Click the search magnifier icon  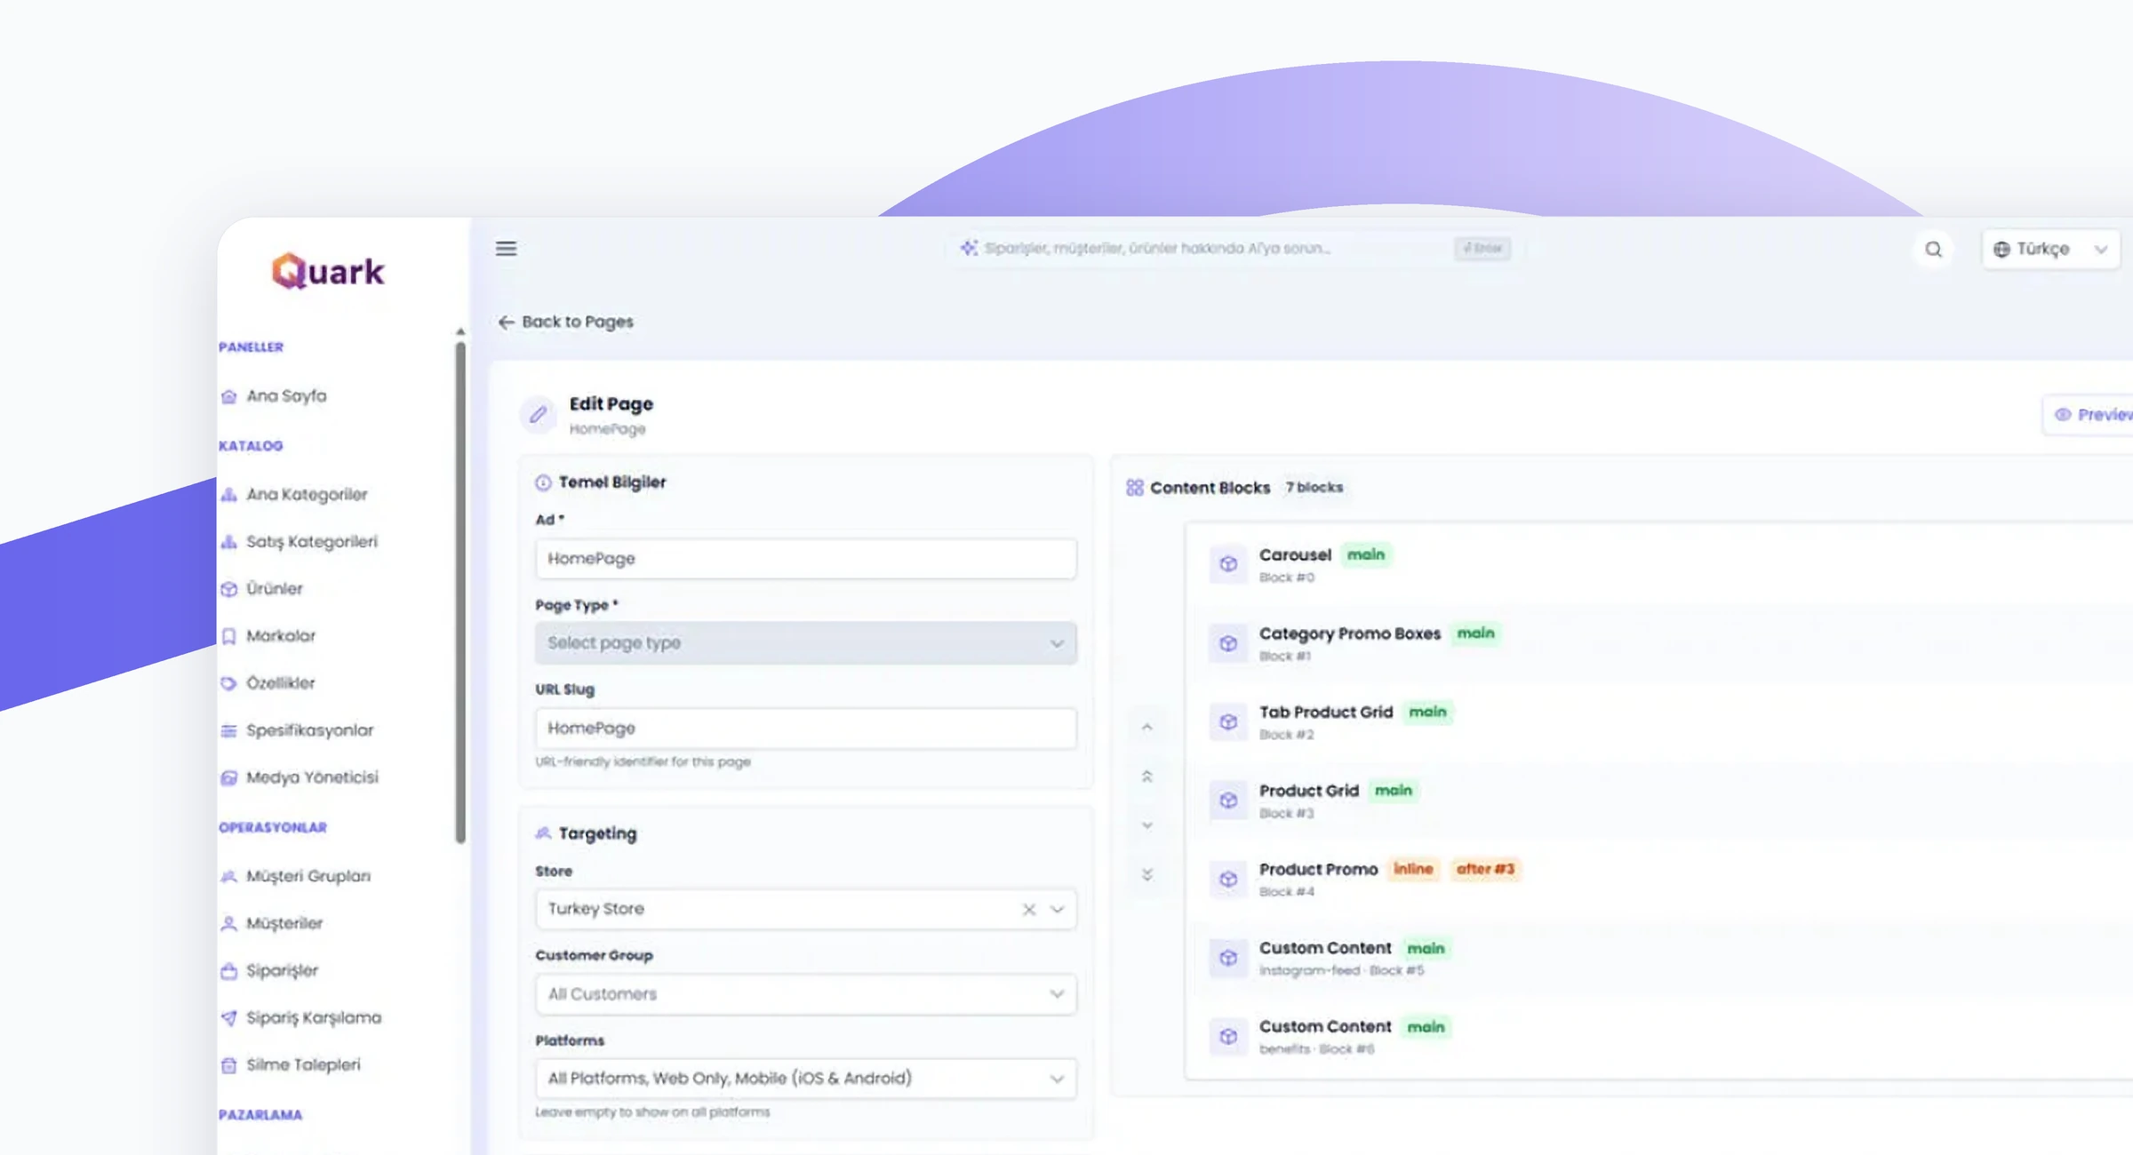[1933, 250]
